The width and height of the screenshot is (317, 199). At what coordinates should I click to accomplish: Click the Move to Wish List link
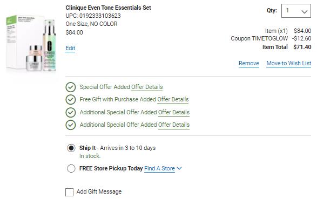[x=288, y=64]
